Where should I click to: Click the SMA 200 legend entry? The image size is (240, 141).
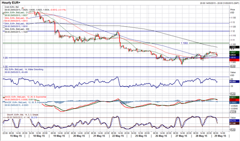coord(17,29)
